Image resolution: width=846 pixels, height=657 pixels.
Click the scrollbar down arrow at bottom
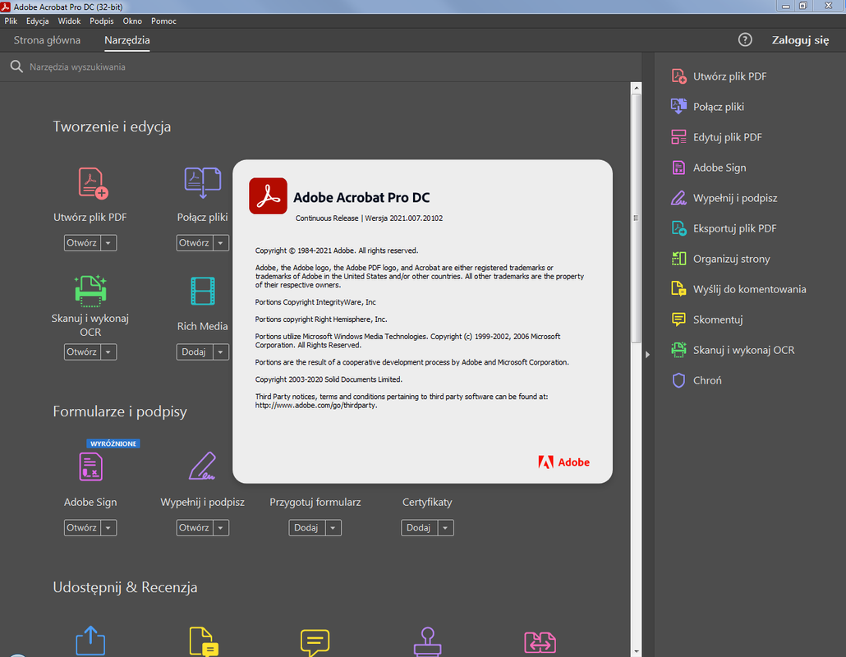pos(636,651)
